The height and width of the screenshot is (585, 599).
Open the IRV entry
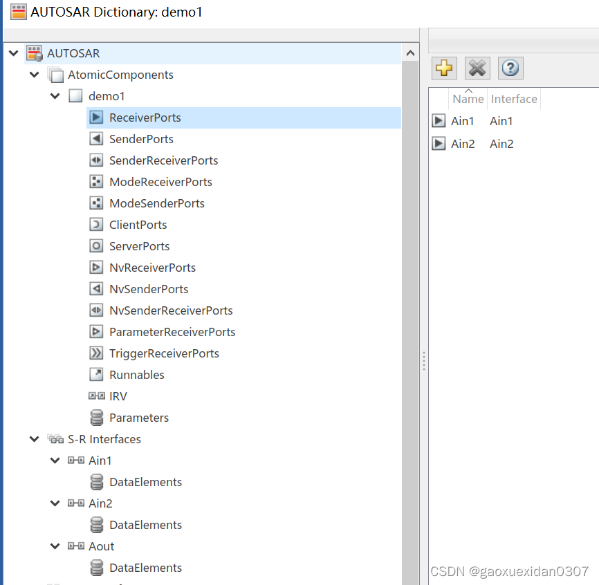point(118,396)
